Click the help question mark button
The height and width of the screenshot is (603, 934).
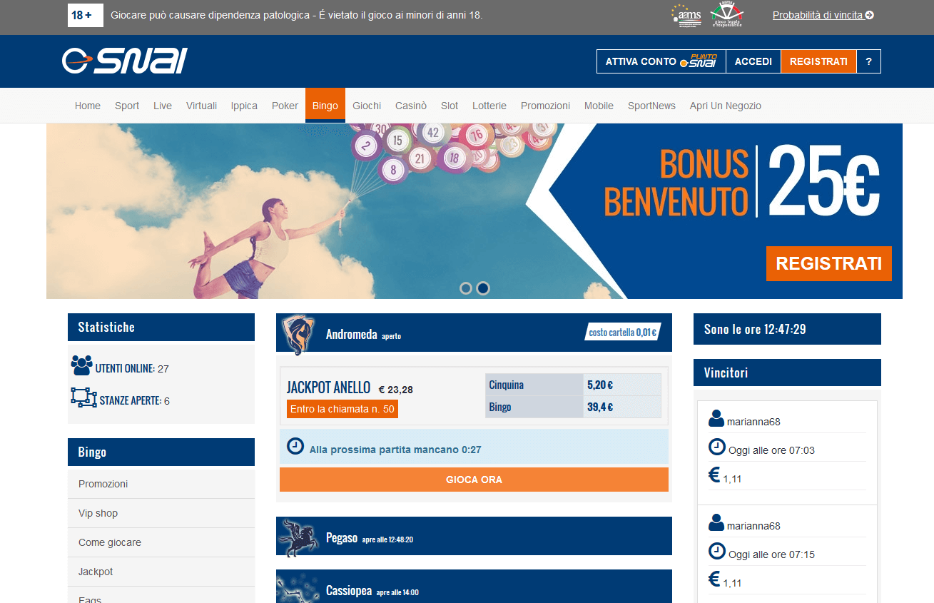868,61
